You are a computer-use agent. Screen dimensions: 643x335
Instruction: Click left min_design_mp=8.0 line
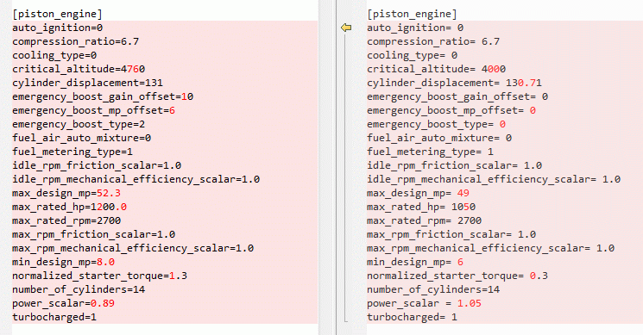63,262
